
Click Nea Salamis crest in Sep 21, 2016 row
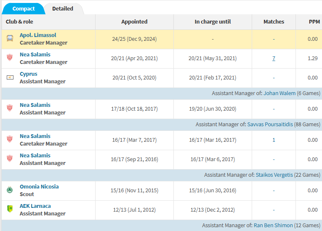pos(10,158)
